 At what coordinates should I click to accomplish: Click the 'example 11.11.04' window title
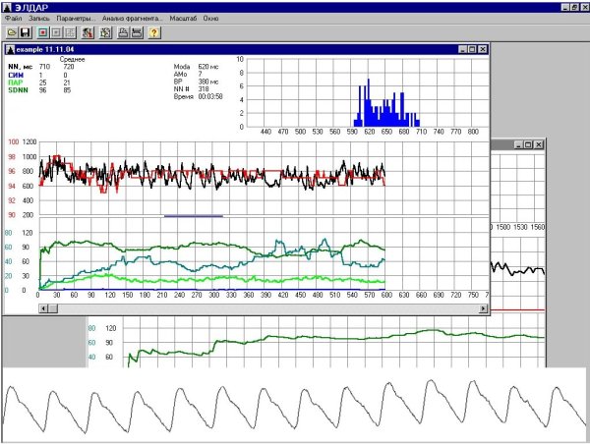coord(45,49)
